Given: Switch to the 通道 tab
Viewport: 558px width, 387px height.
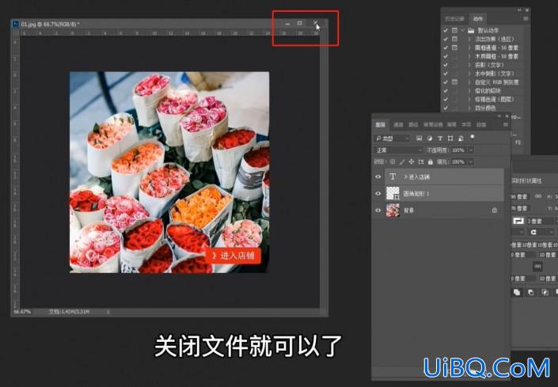Looking at the screenshot, I should click(398, 124).
